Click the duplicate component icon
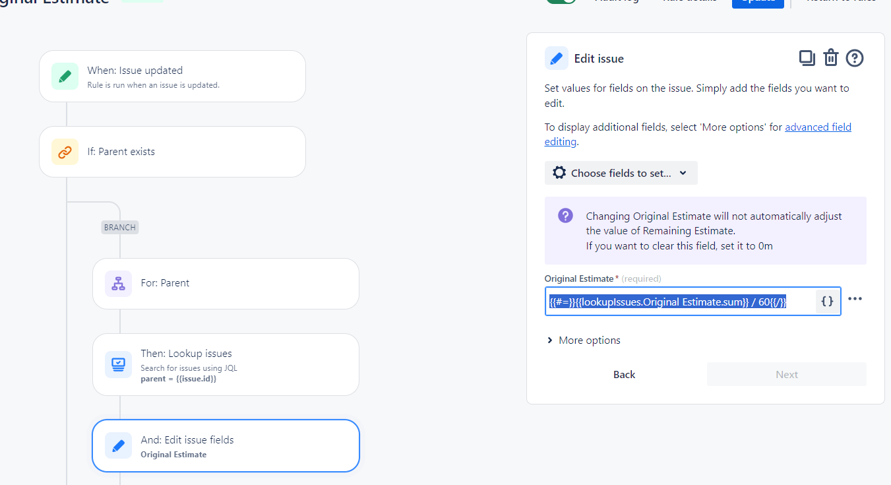Viewport: 891px width, 485px height. tap(807, 58)
